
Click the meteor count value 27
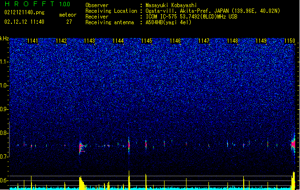click(69, 22)
